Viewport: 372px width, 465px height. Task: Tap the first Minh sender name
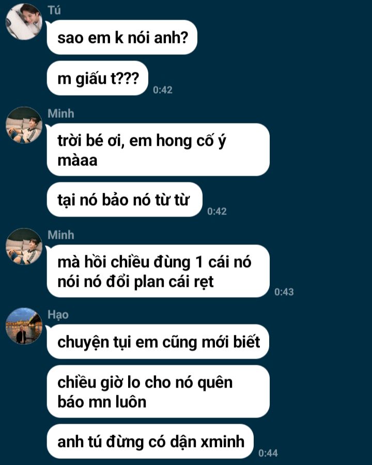click(x=61, y=114)
